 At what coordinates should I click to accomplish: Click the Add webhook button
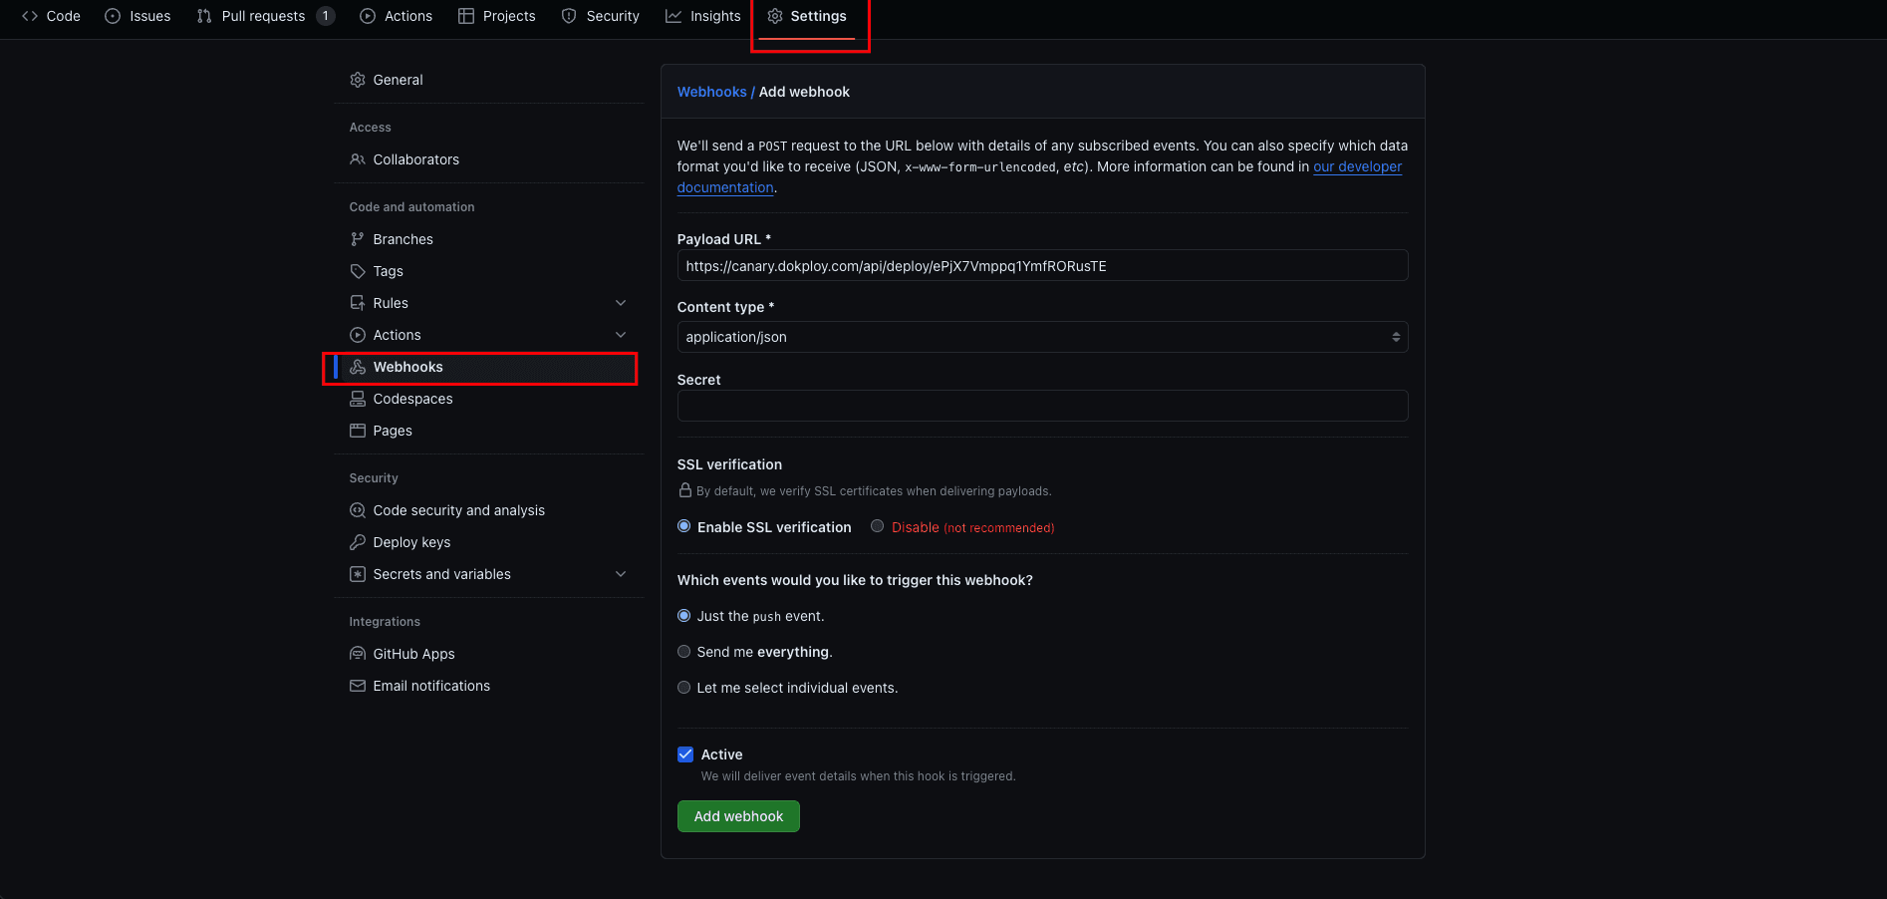(738, 816)
